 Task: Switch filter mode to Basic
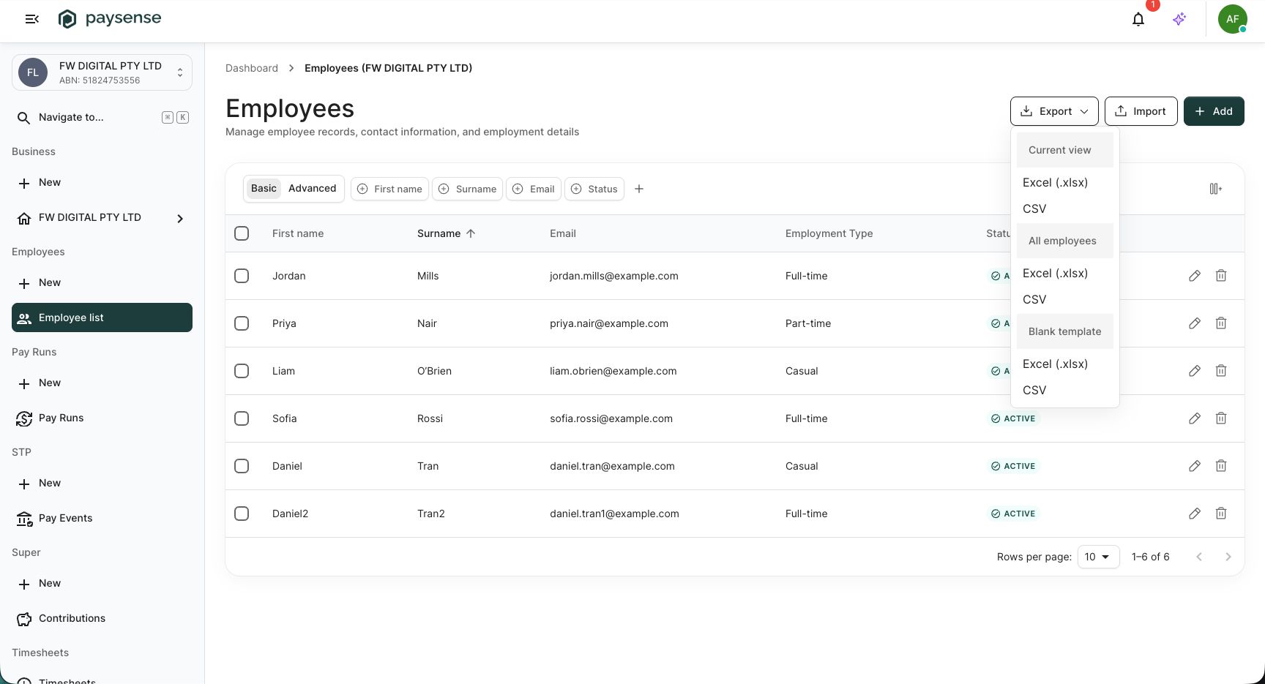[x=264, y=188]
